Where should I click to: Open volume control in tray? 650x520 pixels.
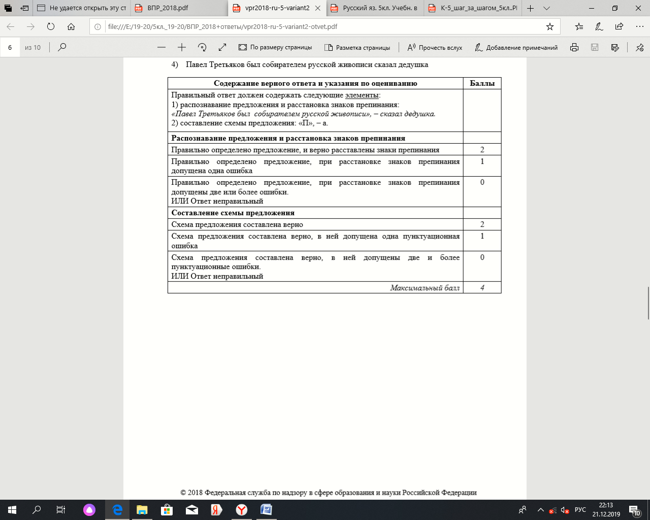(565, 510)
